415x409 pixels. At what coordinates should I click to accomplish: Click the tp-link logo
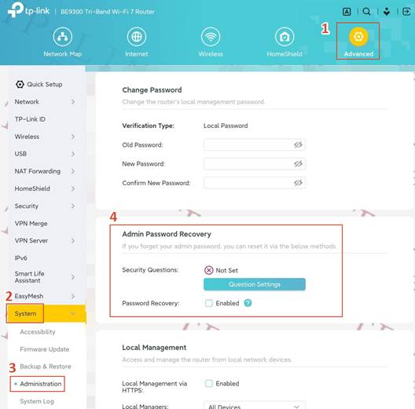click(x=28, y=10)
